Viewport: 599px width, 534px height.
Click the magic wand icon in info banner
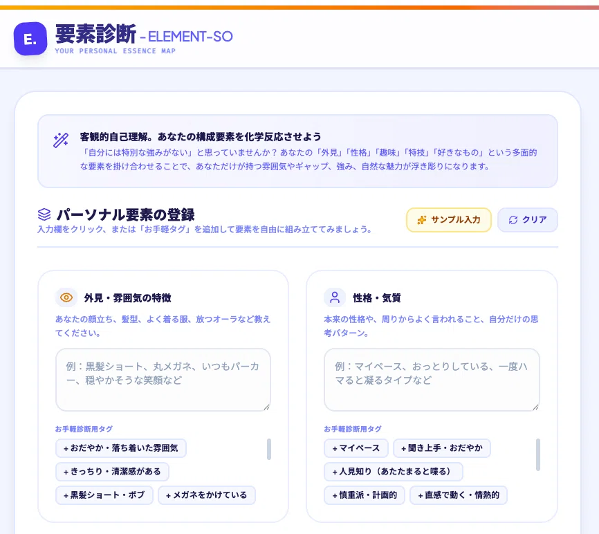click(x=61, y=140)
